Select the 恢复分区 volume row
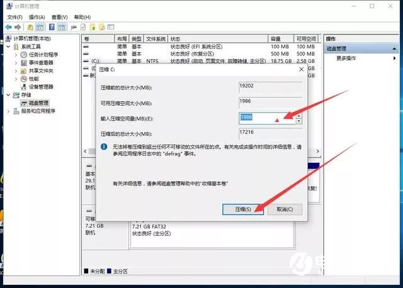This screenshot has width=403, height=288. 200,54
